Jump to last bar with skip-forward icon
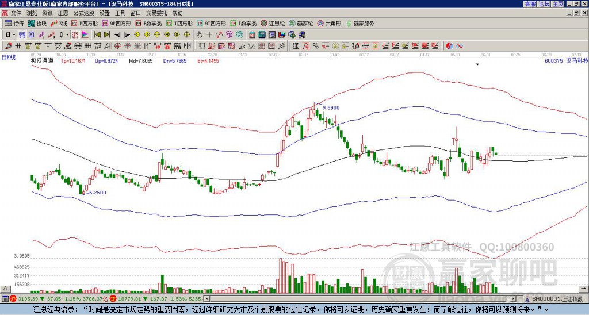 107,35
